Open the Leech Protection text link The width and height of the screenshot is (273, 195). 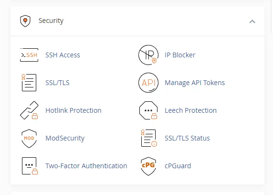(x=190, y=110)
